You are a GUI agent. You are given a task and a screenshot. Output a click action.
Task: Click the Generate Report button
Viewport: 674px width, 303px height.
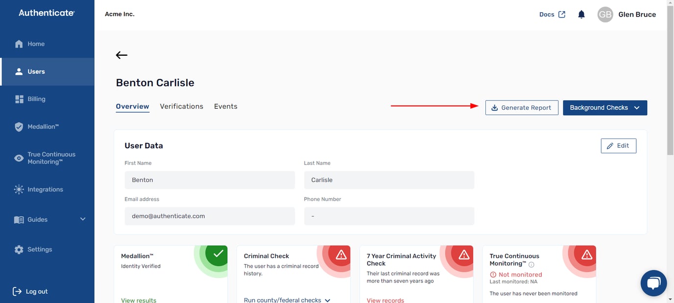tap(521, 108)
